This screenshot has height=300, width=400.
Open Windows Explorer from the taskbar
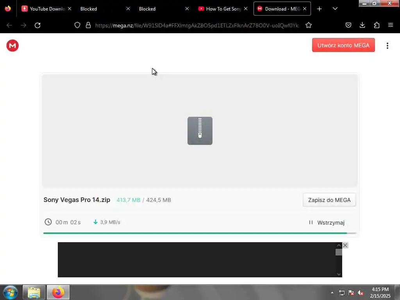[x=34, y=292]
